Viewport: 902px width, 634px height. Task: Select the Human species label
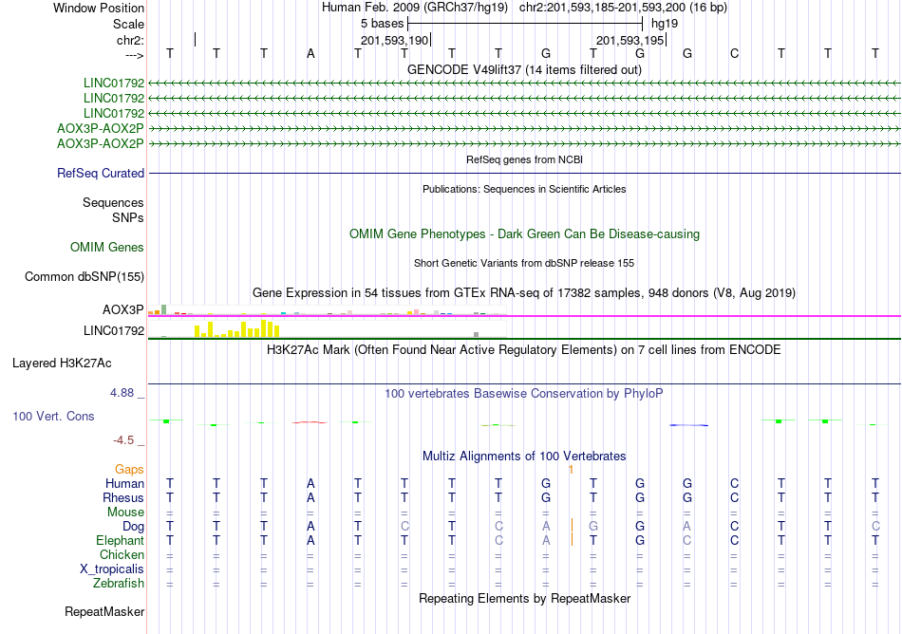point(124,483)
